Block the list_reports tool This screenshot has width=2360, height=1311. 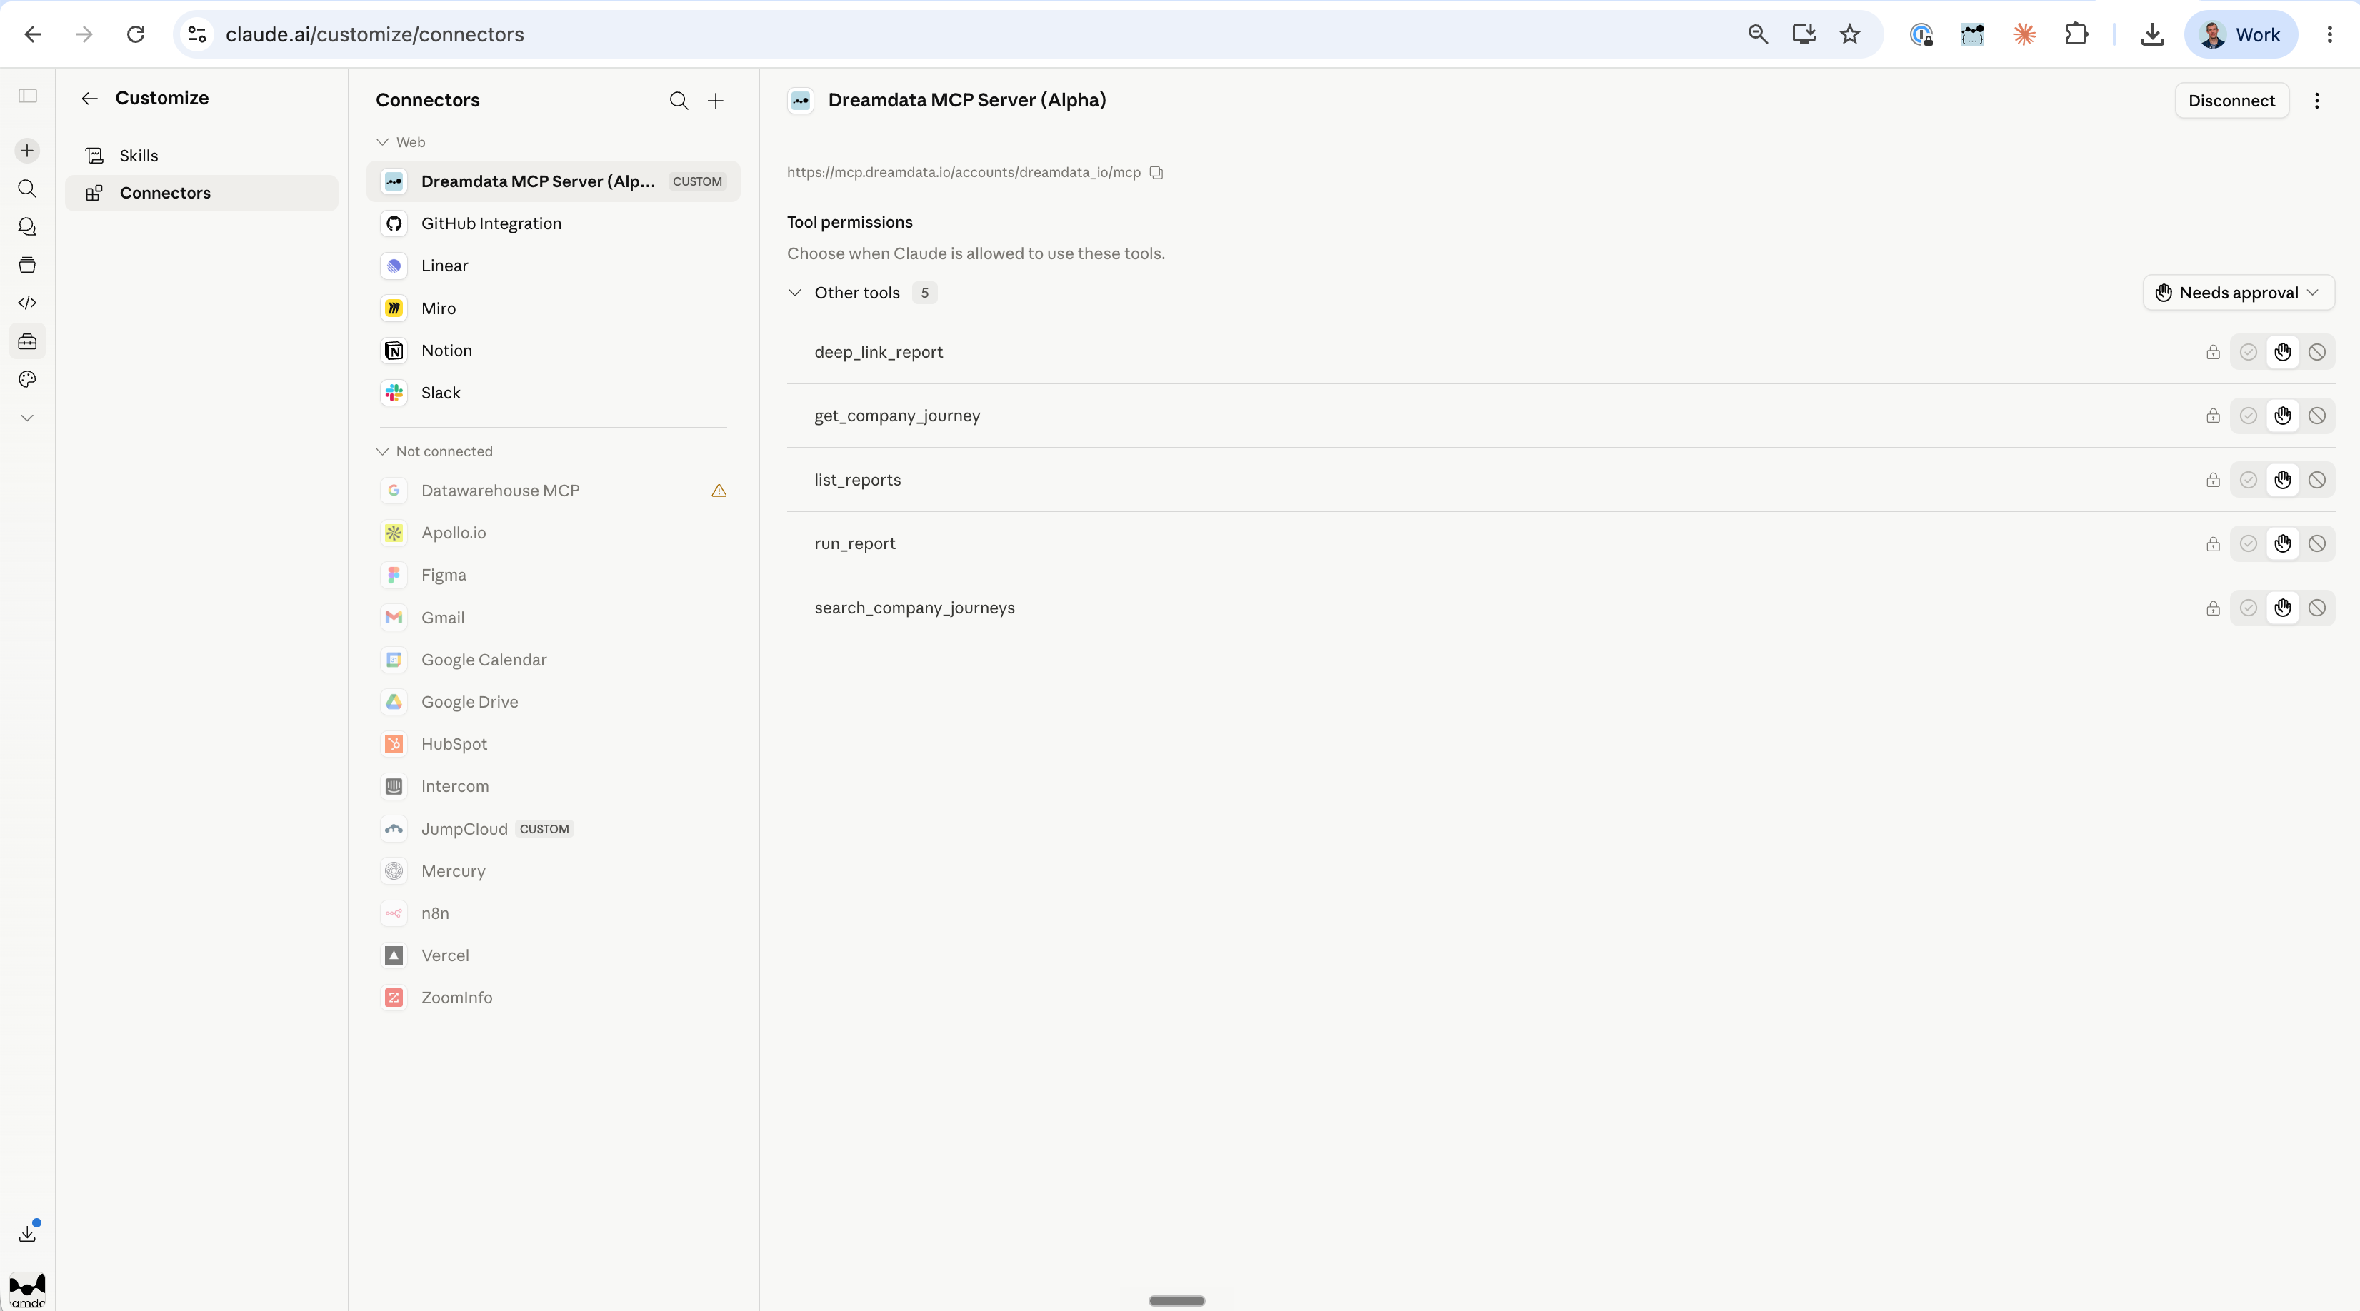pyautogui.click(x=2317, y=480)
